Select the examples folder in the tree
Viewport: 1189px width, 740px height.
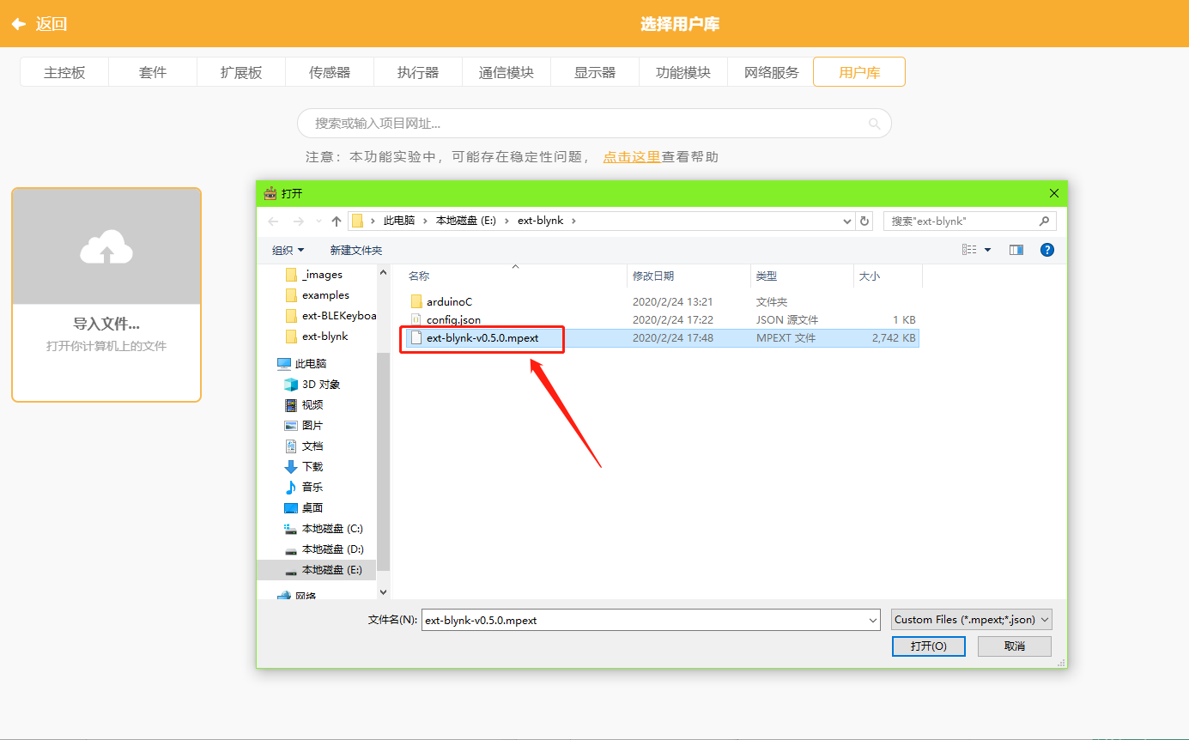point(325,295)
